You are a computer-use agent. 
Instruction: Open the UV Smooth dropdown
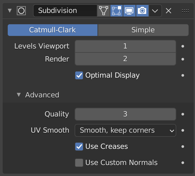125,130
